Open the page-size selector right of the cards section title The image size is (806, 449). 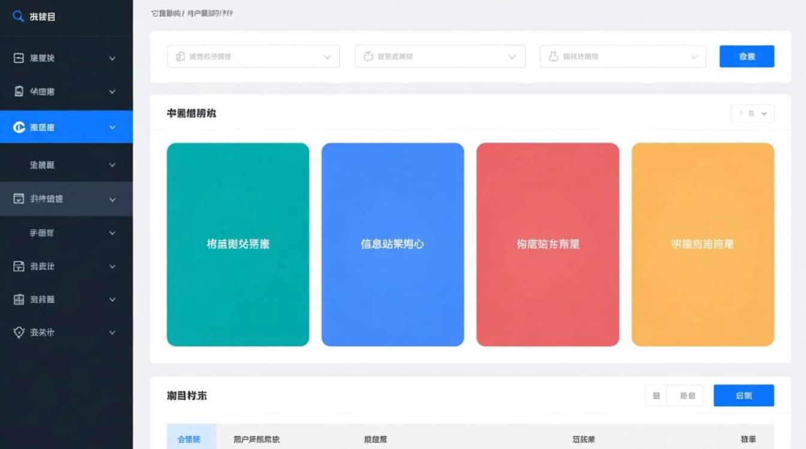pyautogui.click(x=751, y=113)
